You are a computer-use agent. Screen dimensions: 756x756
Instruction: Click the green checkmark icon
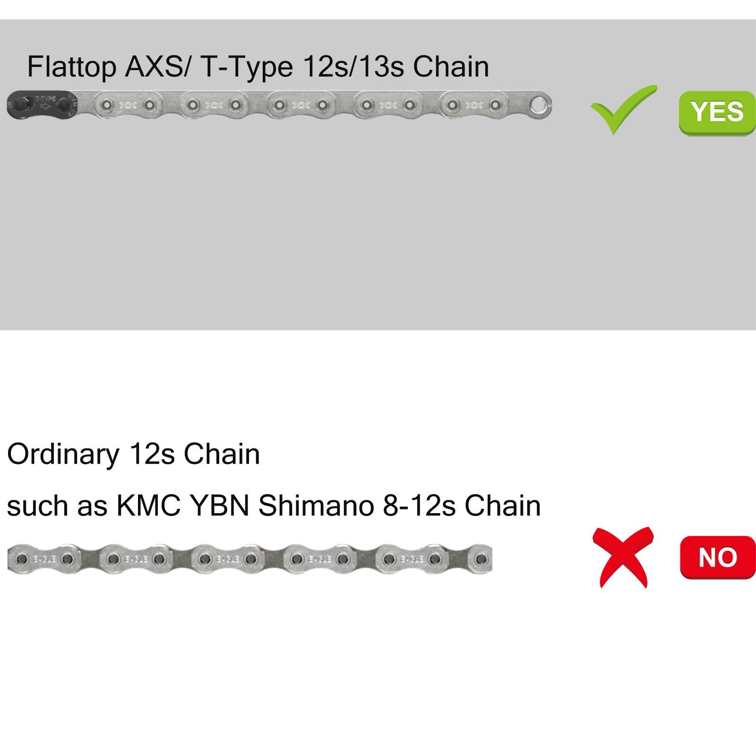623,110
